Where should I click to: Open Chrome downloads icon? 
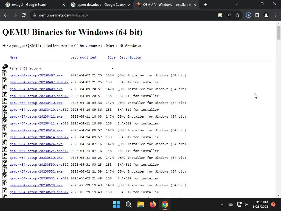point(249,15)
